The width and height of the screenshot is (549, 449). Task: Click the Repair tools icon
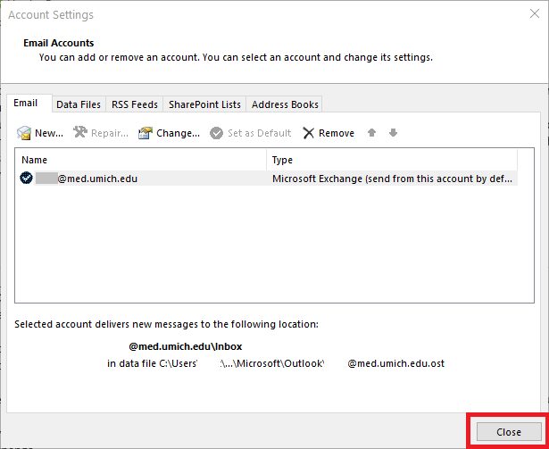[80, 133]
